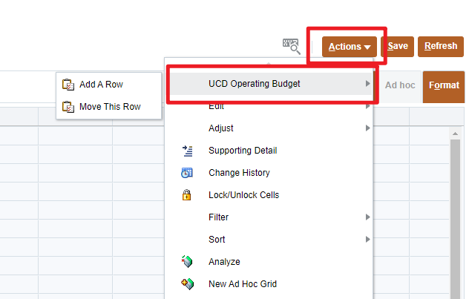The width and height of the screenshot is (469, 299).
Task: Click the keyboard search icon near Actions
Action: [x=291, y=46]
